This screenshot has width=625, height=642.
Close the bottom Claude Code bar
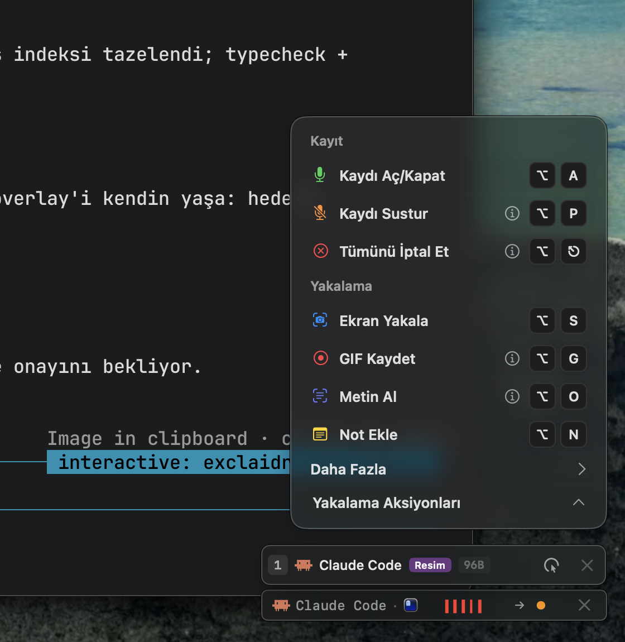point(584,605)
